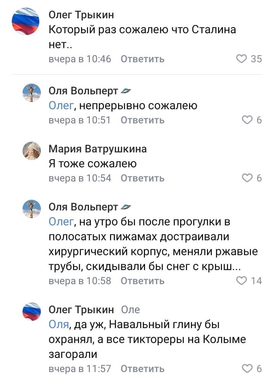Reply to Мария Ватрушкина's 10:54 comment
The image size is (274, 377).
[143, 178]
